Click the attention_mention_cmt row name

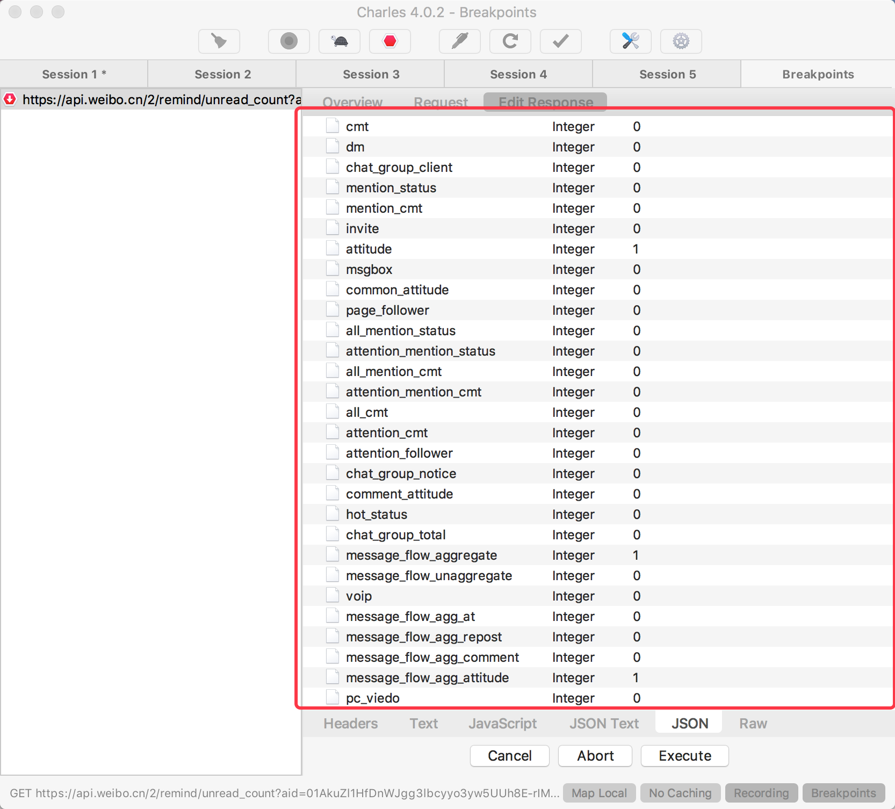click(414, 392)
